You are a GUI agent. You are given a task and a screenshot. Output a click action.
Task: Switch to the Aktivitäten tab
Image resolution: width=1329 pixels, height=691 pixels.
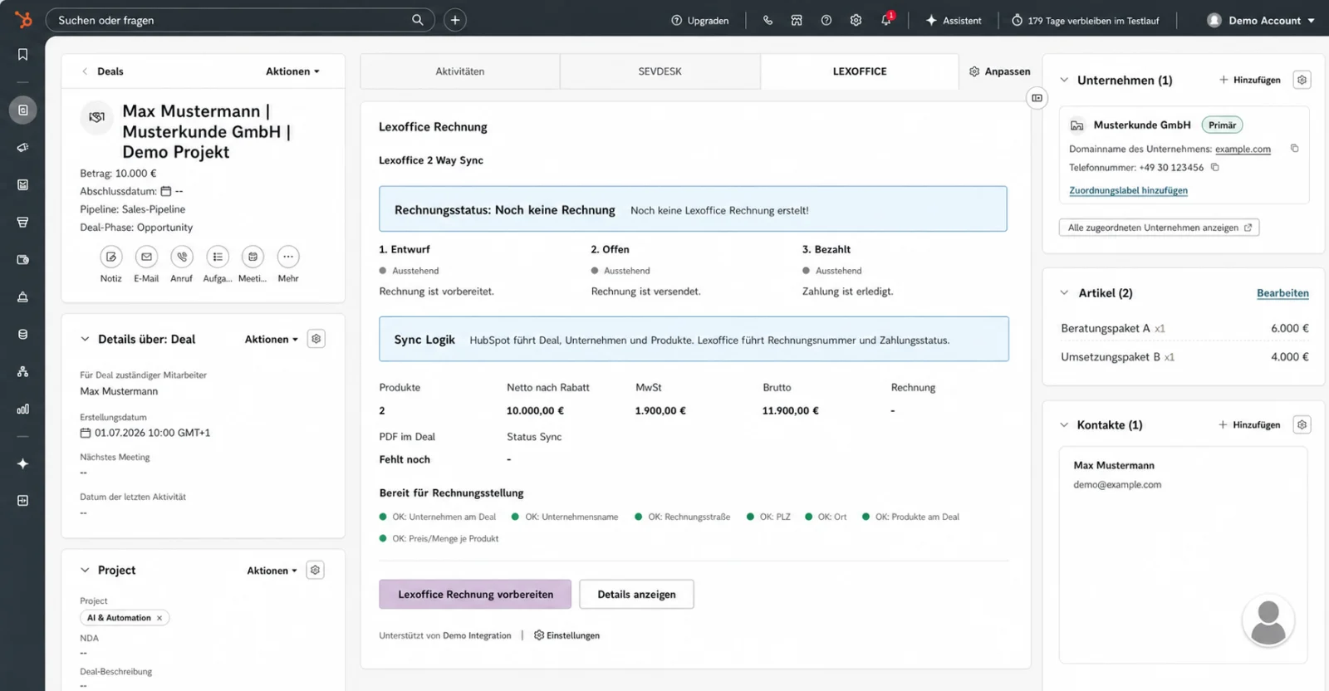(x=460, y=71)
